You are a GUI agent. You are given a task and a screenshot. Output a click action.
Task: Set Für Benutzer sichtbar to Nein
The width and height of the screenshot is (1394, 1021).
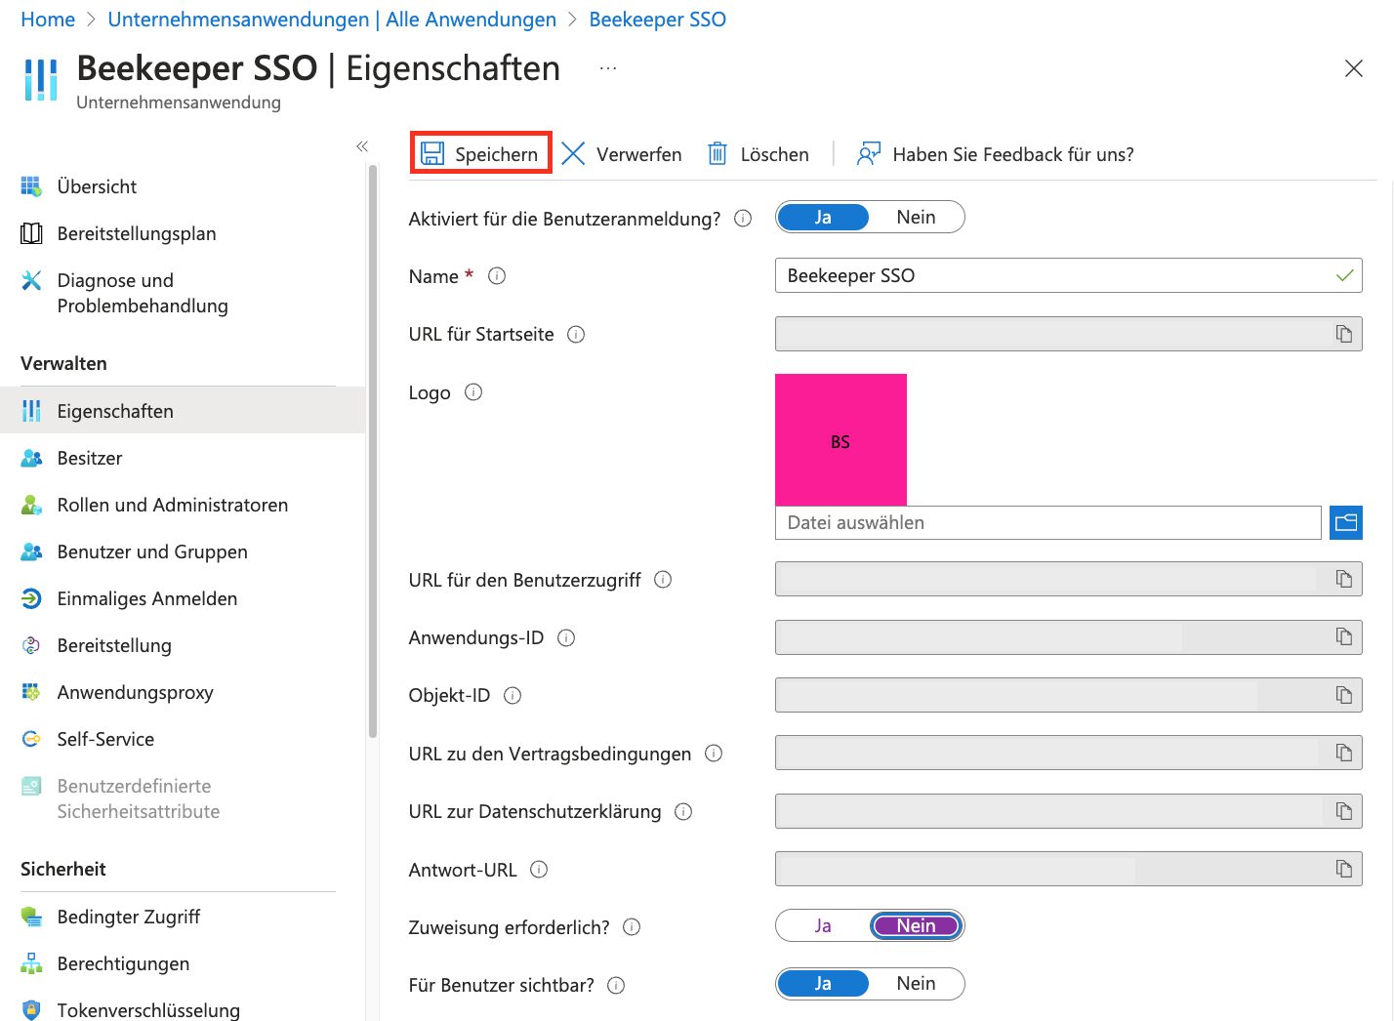click(x=916, y=983)
